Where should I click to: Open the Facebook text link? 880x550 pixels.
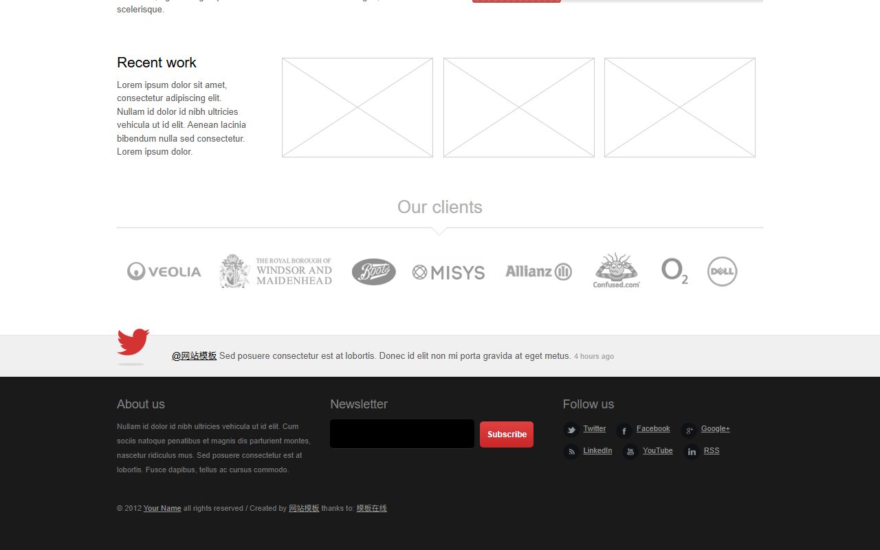pos(653,428)
